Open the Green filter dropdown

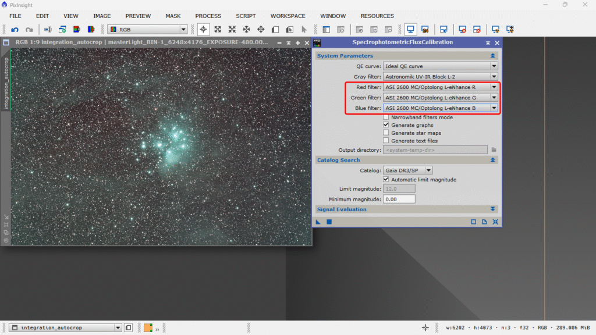tap(440, 98)
